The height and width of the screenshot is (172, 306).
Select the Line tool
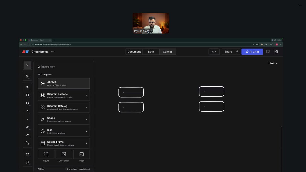pyautogui.click(x=27, y=119)
